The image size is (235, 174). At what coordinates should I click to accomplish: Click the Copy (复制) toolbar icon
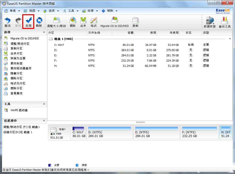136,22
